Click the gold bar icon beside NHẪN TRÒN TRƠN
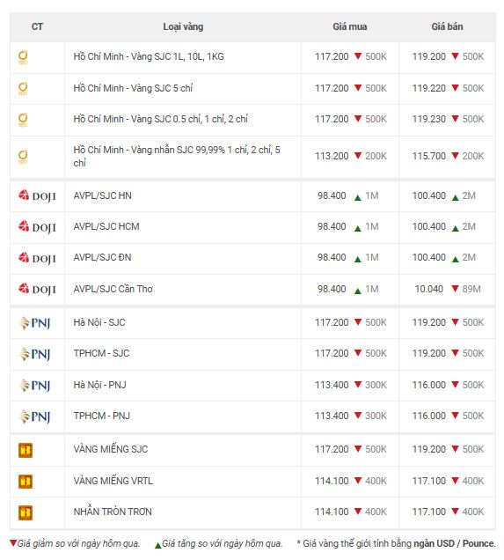The height and width of the screenshot is (560, 504). (26, 512)
